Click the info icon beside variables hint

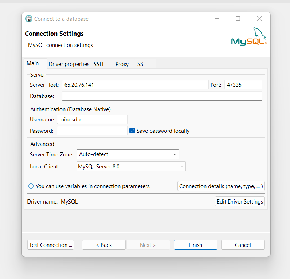point(31,186)
